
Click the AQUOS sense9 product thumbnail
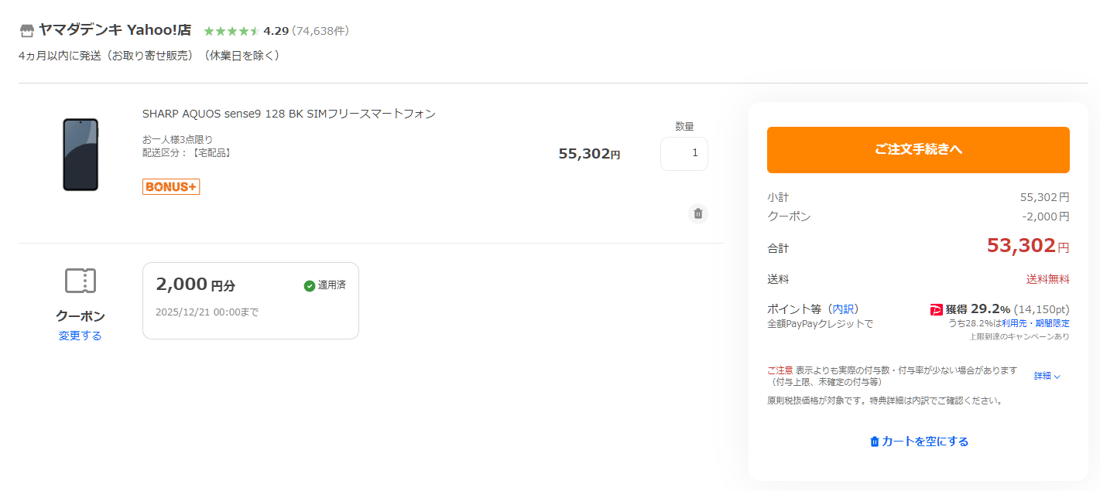[x=81, y=155]
